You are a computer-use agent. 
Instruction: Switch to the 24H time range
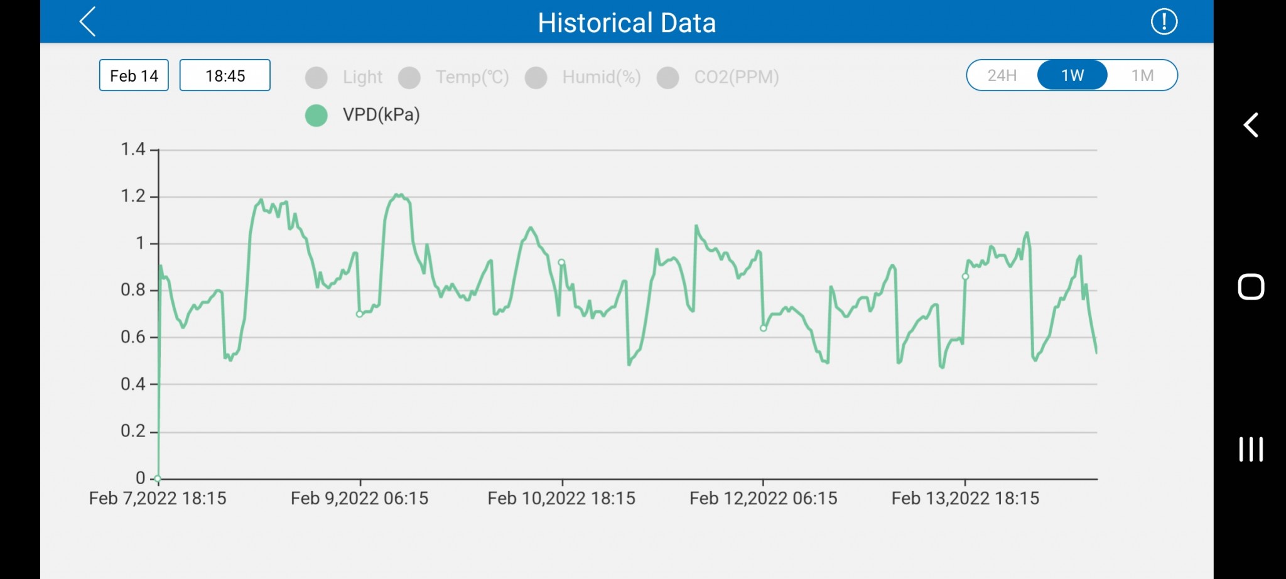coord(1002,75)
